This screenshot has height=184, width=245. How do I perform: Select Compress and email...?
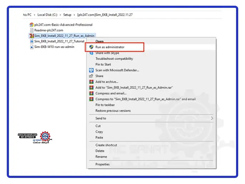click(x=111, y=93)
